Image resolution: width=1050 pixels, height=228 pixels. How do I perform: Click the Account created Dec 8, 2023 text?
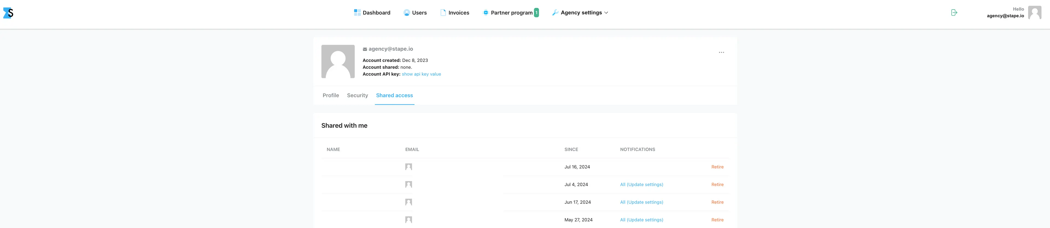point(395,60)
